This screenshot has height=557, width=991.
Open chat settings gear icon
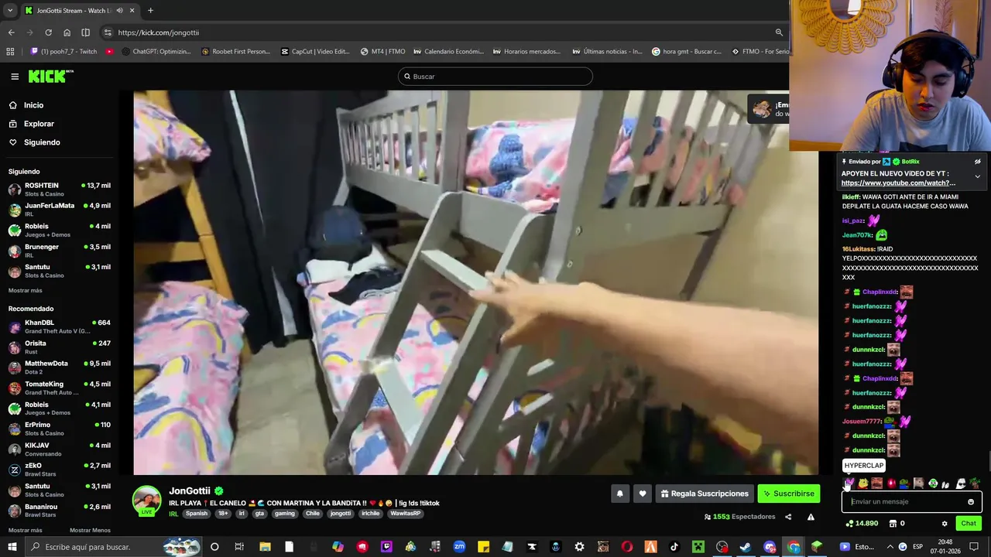[x=945, y=524]
